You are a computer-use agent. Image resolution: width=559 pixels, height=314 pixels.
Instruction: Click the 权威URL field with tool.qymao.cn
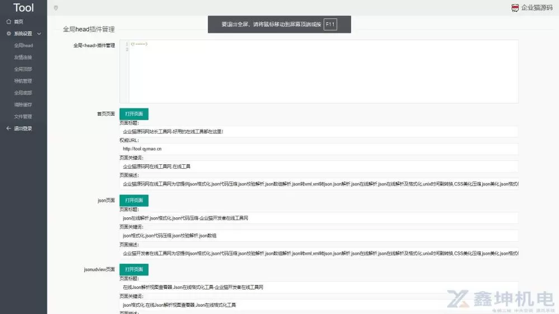319,149
